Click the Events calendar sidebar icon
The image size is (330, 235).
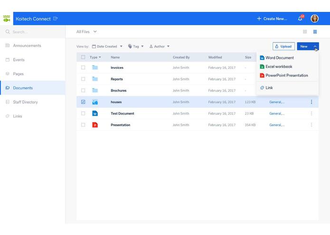8,59
